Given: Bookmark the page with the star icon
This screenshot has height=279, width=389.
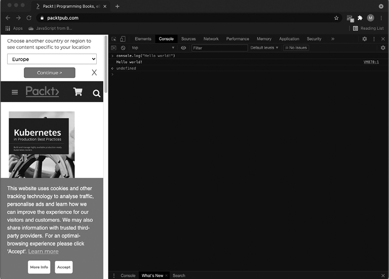Looking at the screenshot, I should tap(336, 18).
